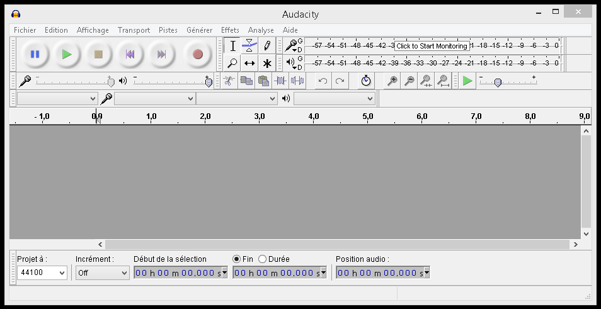Select the Time Shift arrows tool
The width and height of the screenshot is (601, 309).
pyautogui.click(x=249, y=63)
